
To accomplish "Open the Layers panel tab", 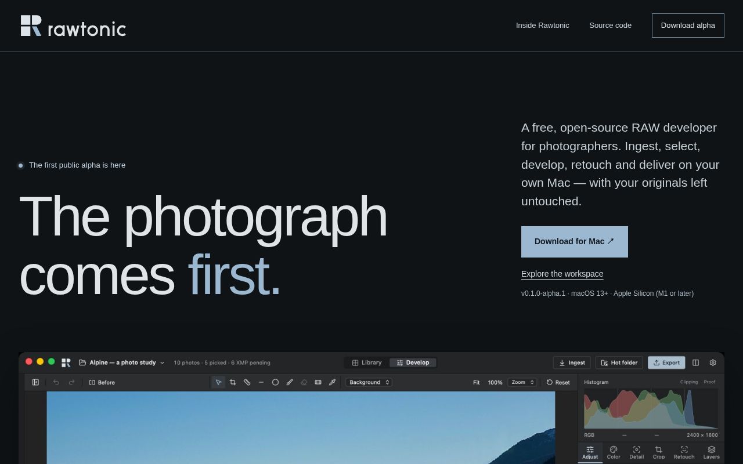I will pos(712,452).
